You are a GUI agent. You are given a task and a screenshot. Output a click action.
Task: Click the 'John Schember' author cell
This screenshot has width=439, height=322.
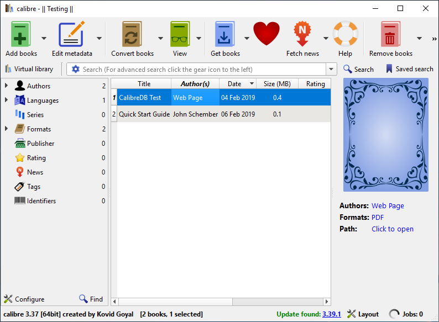(x=195, y=114)
